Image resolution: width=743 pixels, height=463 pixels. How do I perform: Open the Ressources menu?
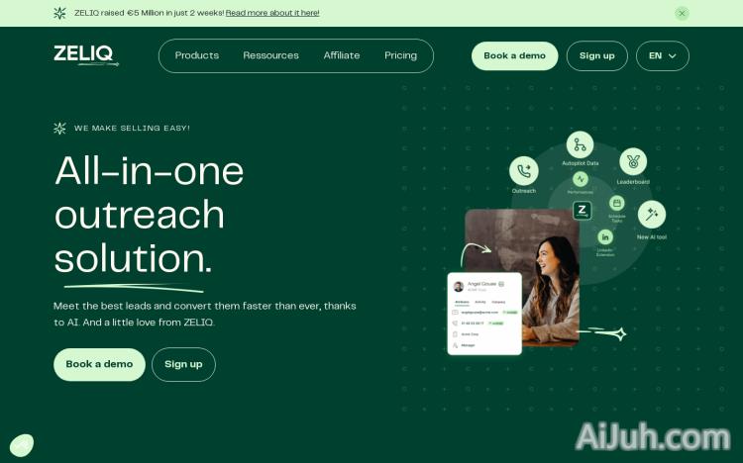pos(271,55)
